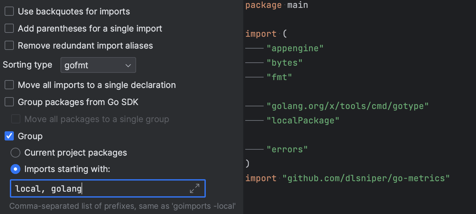
Task: Select Current project packages radio button
Action: point(15,152)
